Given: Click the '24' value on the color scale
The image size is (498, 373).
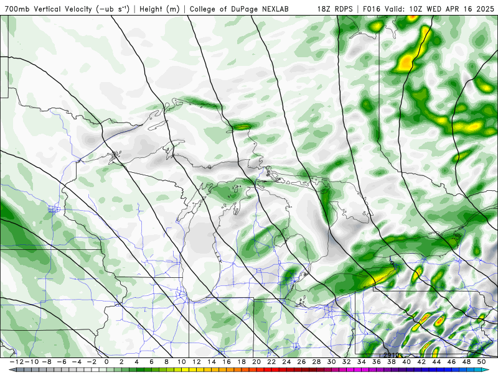Looking at the screenshot, I should pos(286,362).
